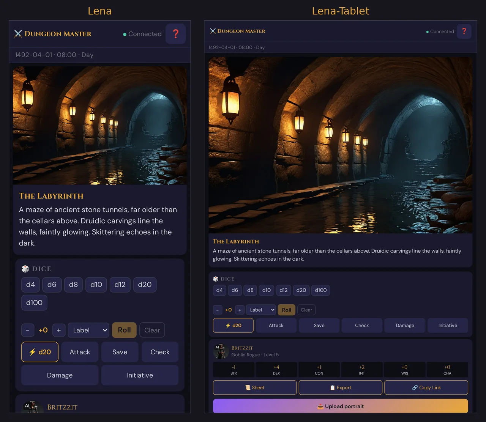Open character Sheet button in Lena-Tablet
486x422 pixels.
[x=255, y=387]
